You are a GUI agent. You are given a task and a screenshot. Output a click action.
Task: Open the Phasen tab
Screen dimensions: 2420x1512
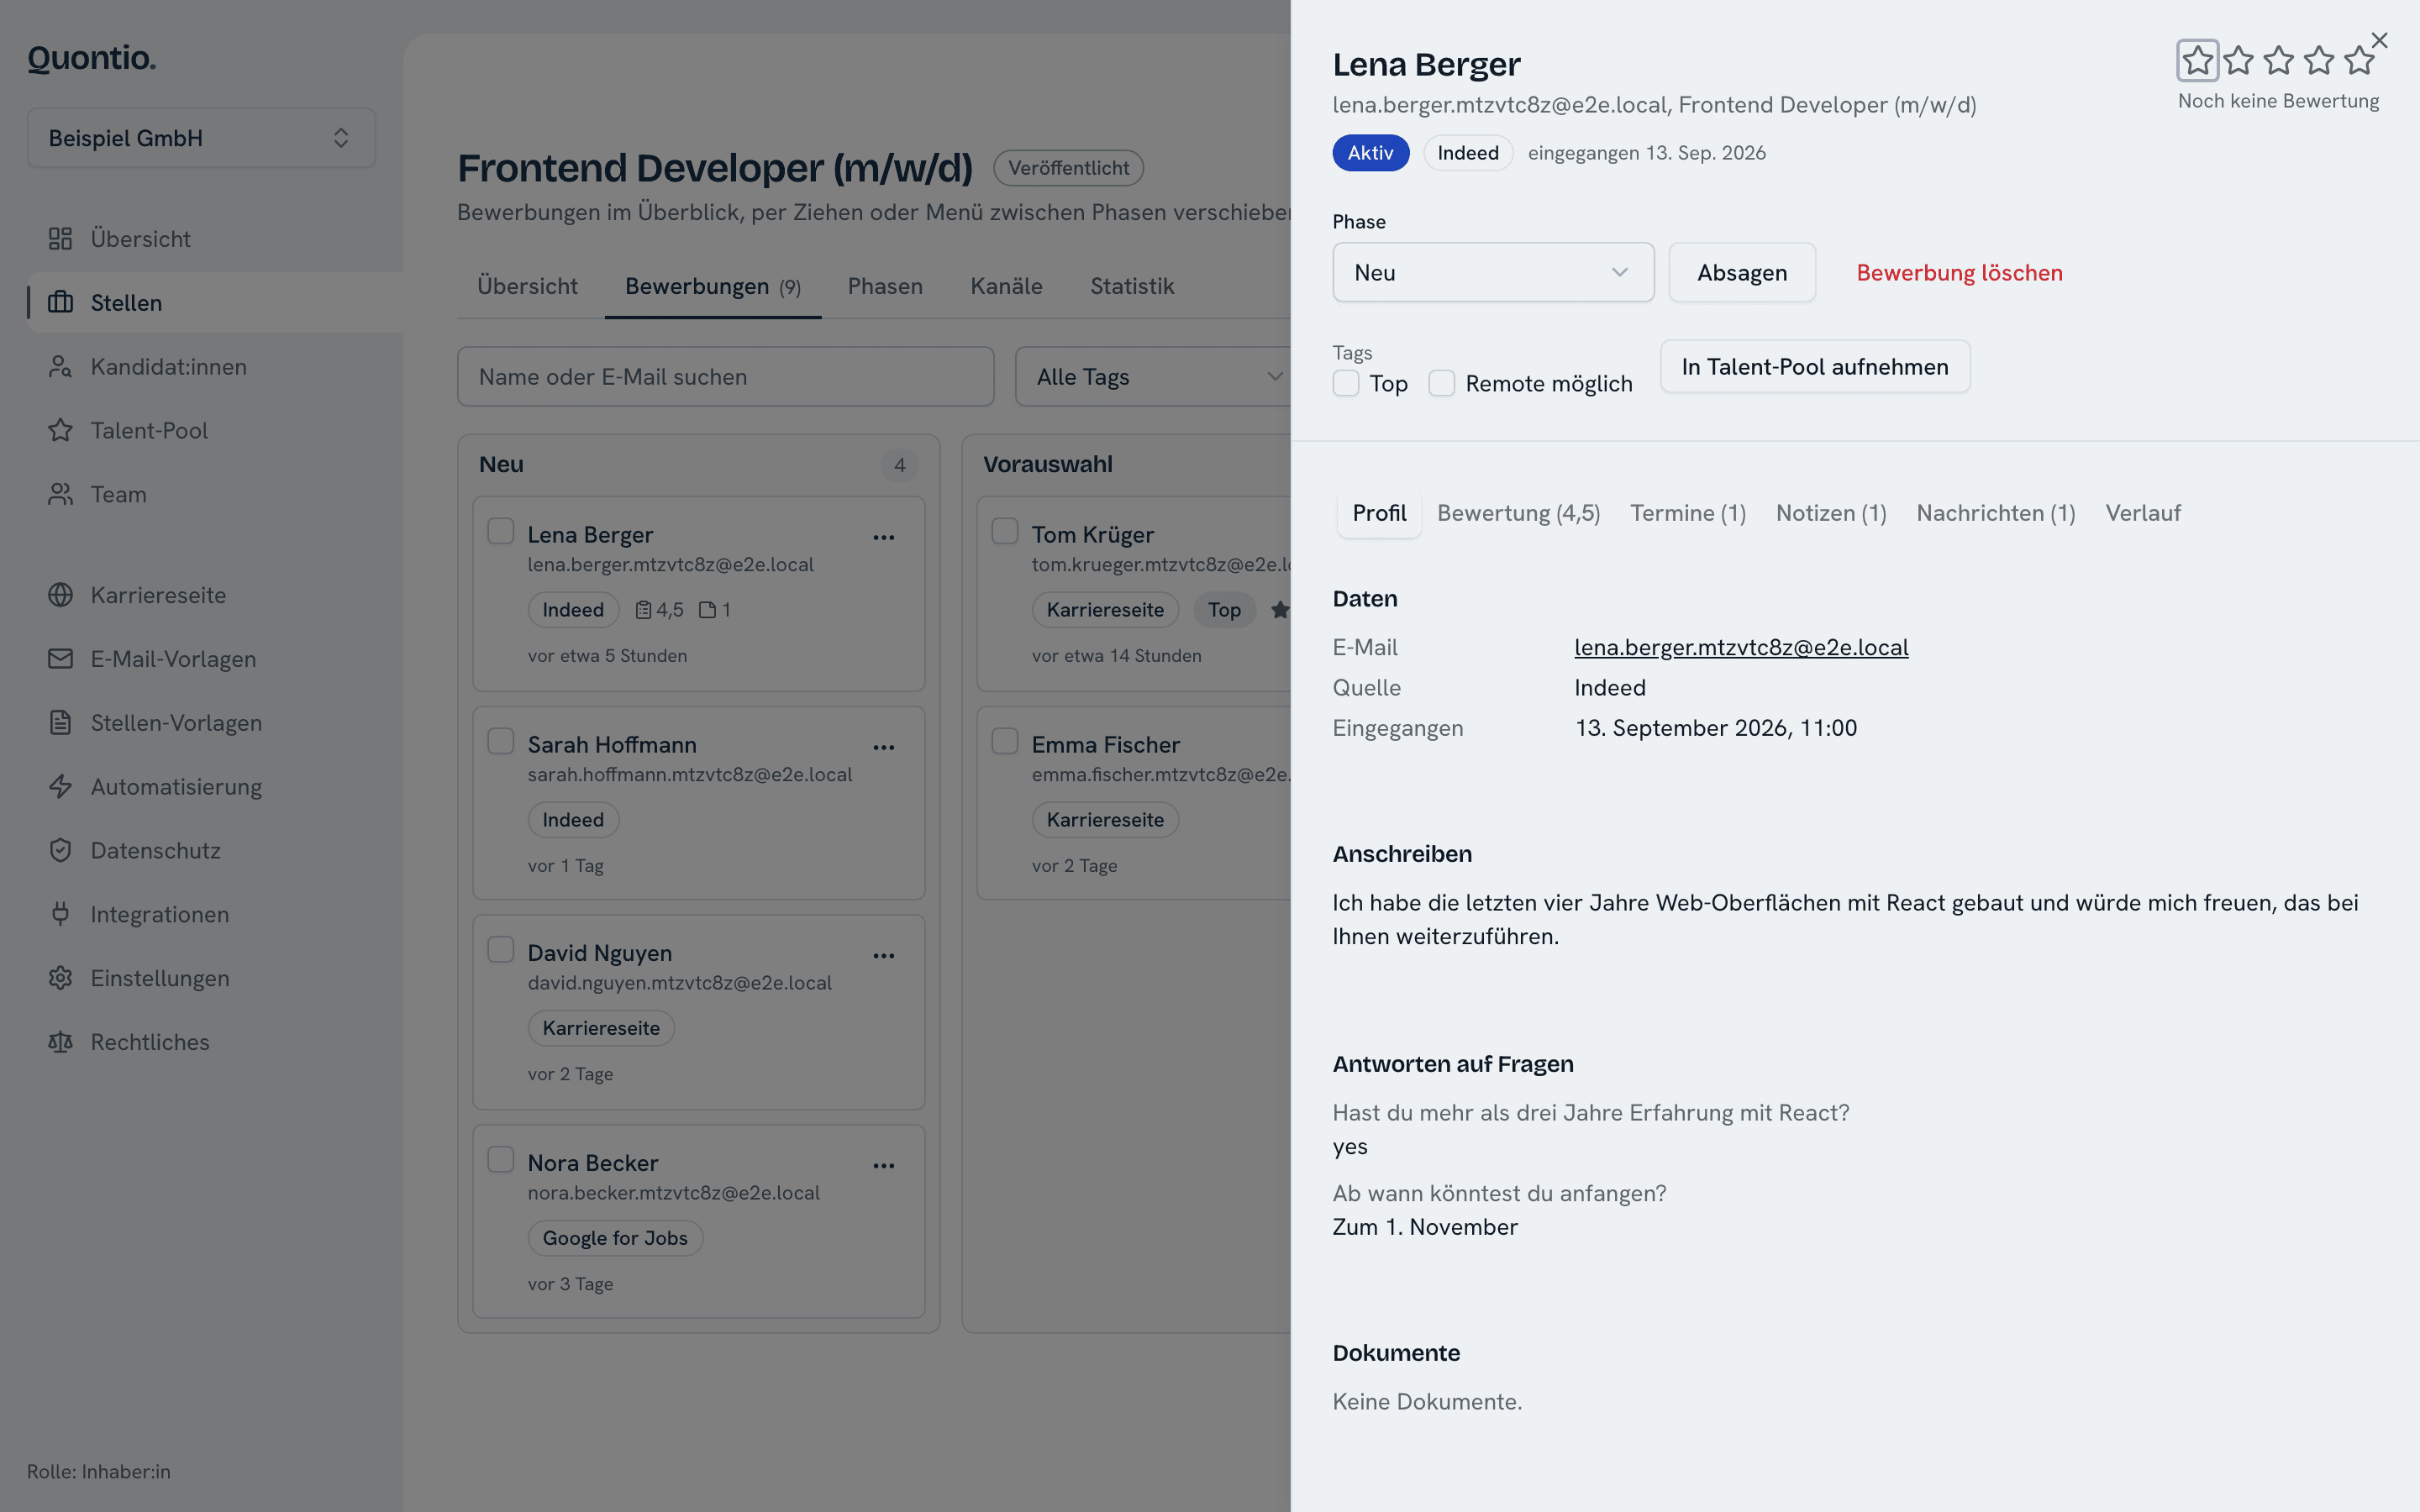point(885,286)
